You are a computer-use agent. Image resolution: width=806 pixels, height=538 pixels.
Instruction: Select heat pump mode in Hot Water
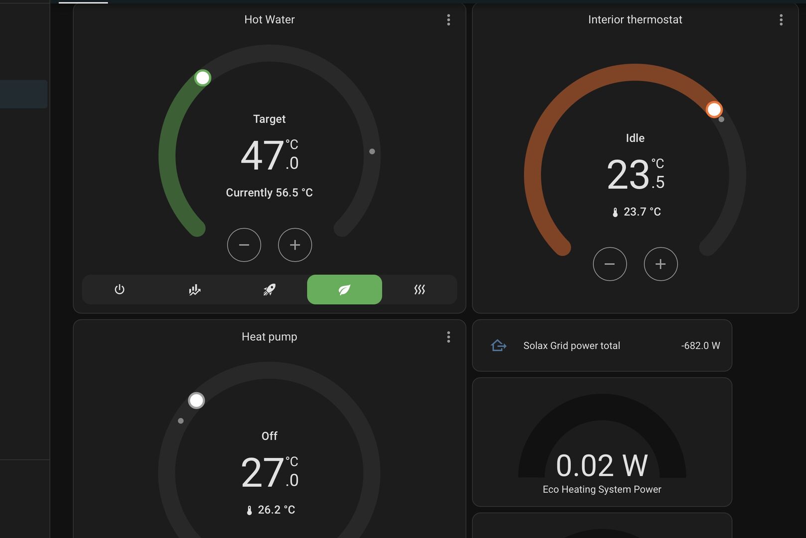(195, 289)
